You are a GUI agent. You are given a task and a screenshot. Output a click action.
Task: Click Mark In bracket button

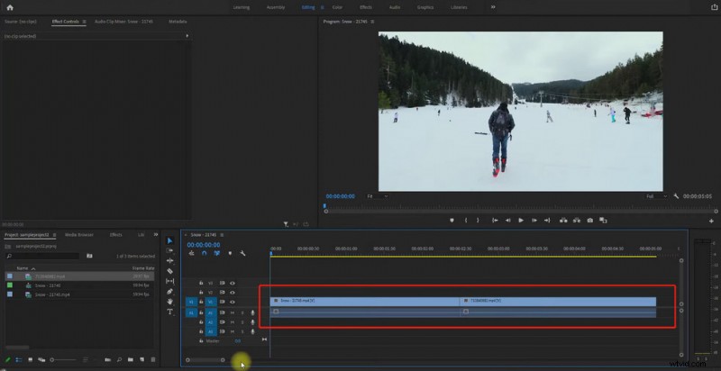(466, 221)
